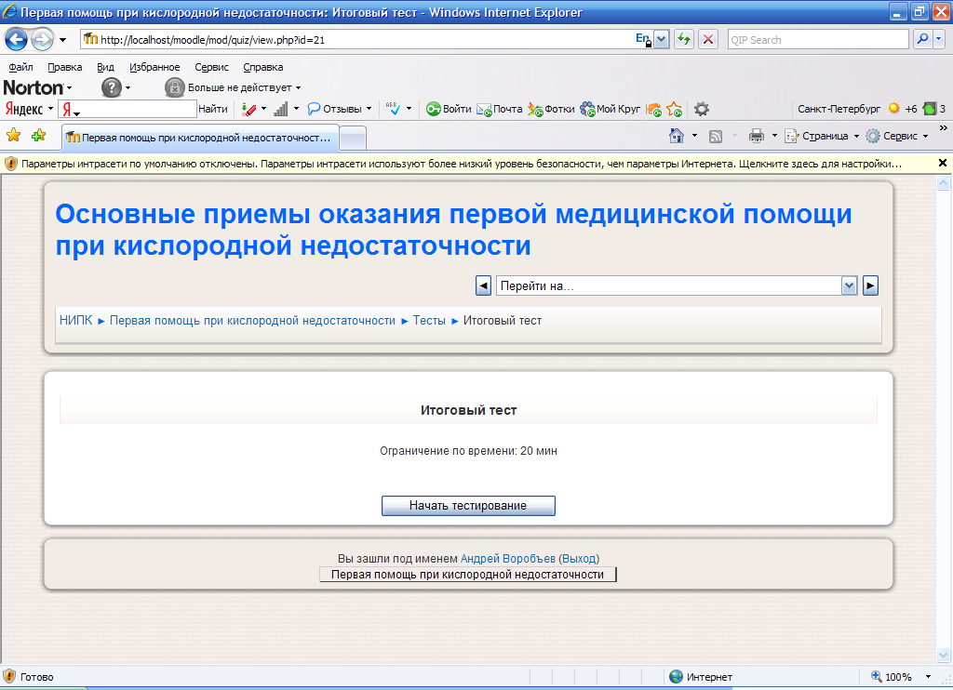The height and width of the screenshot is (690, 953).
Task: Click the Яндекс toolbar logo
Action: click(24, 109)
